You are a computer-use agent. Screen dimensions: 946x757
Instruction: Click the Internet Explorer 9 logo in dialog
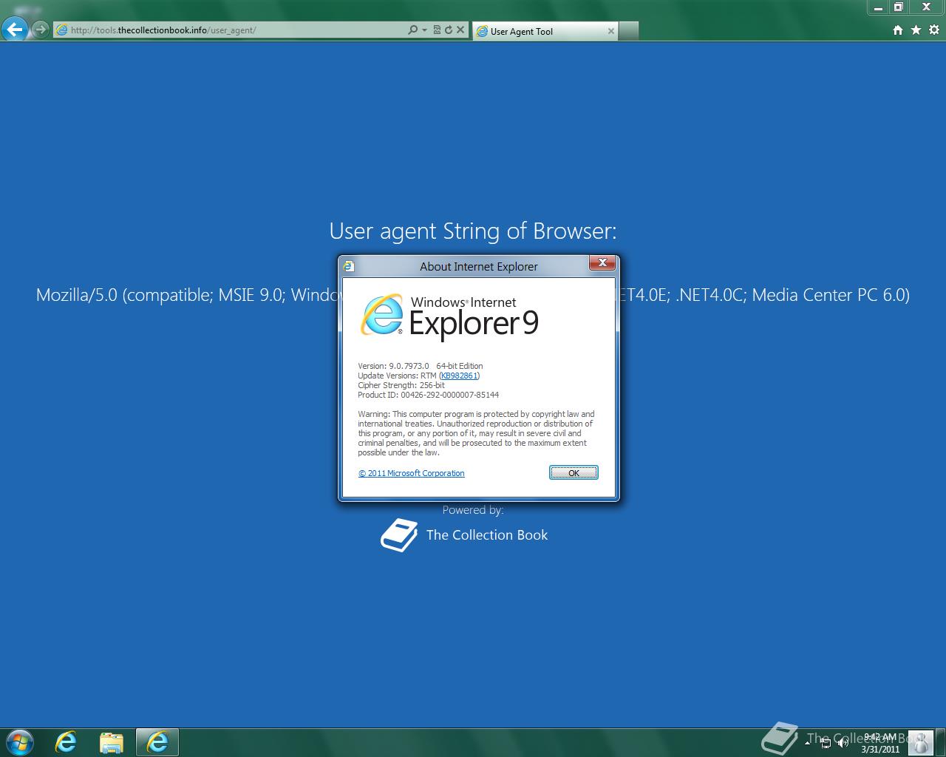pos(449,317)
